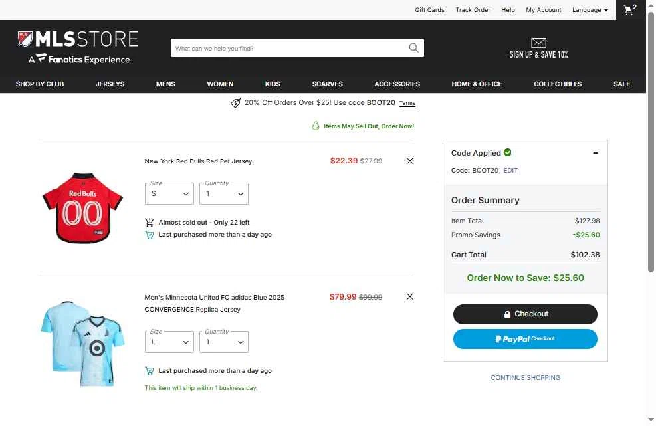Open the Jerseys menu
The width and height of the screenshot is (656, 426).
pos(110,84)
